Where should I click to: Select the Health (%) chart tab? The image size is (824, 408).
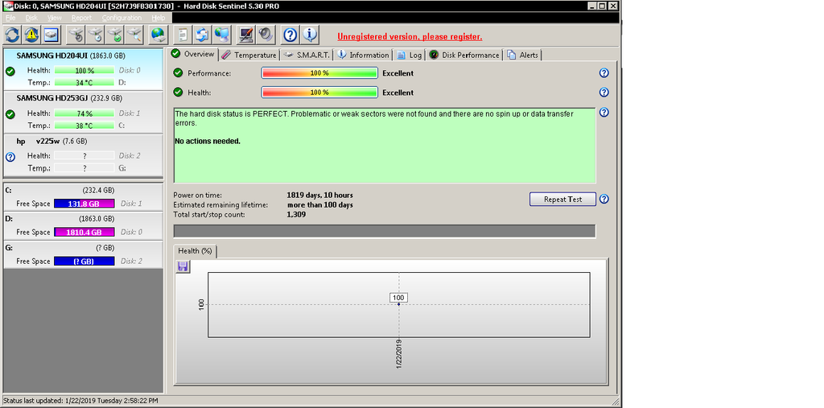[x=195, y=251]
